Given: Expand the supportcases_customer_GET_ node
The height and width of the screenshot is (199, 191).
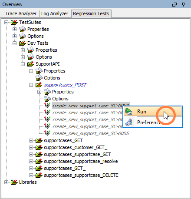Looking at the screenshot, I should click(x=31, y=147).
